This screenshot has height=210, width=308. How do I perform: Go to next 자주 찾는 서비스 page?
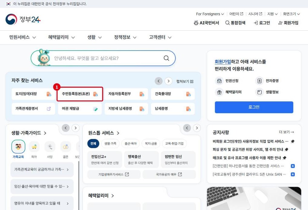tap(168, 81)
